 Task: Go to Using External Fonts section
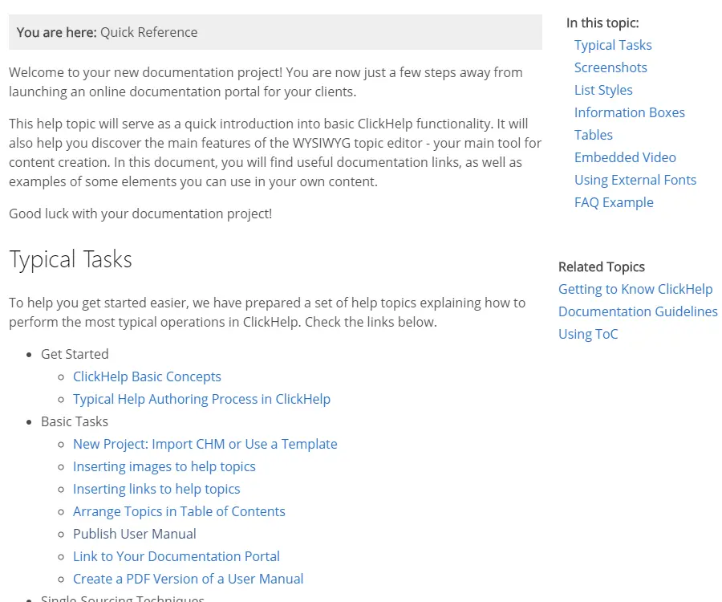[x=635, y=180]
